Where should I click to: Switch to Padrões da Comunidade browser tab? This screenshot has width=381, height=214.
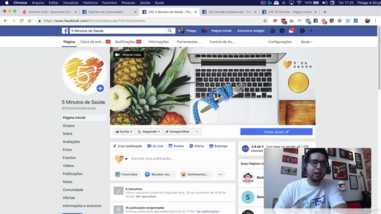pos(110,12)
